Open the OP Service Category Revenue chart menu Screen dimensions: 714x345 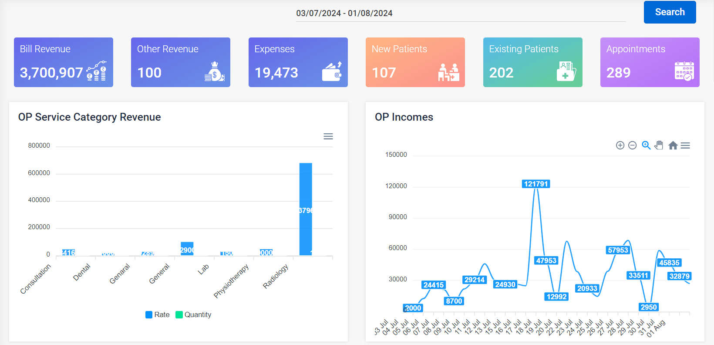coord(328,136)
